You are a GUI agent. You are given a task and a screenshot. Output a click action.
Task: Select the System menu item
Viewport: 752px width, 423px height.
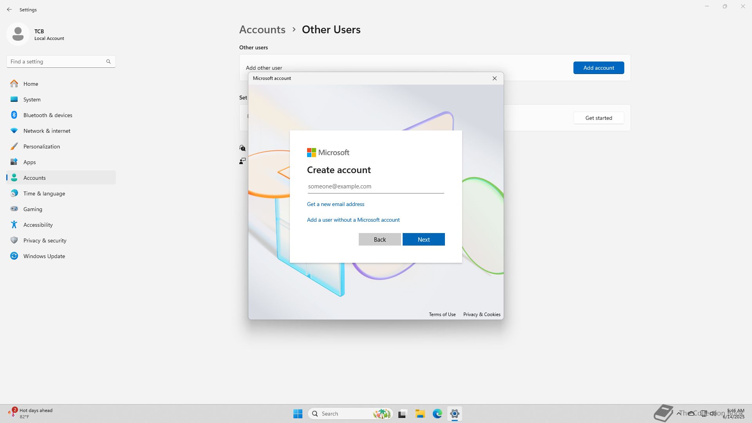click(32, 99)
